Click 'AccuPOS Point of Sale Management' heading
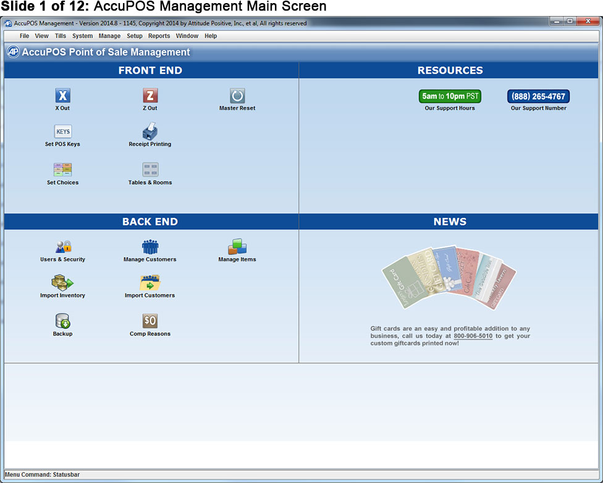Viewport: 603px width, 483px height. [106, 52]
